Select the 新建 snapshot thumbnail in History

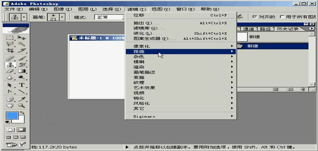point(242,37)
